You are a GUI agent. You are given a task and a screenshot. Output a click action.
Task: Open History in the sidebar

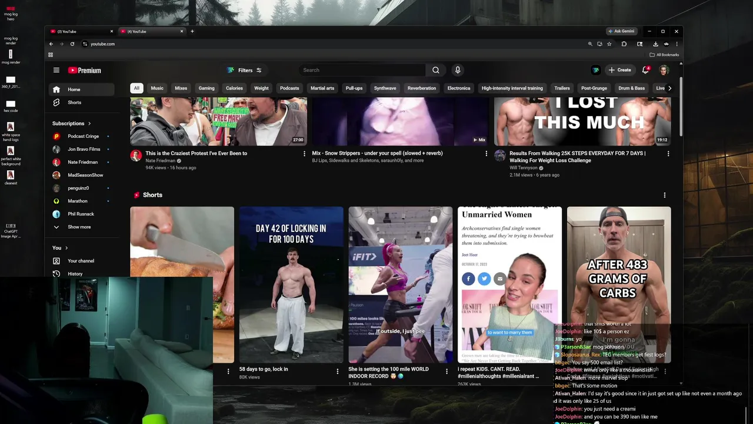[81, 274]
